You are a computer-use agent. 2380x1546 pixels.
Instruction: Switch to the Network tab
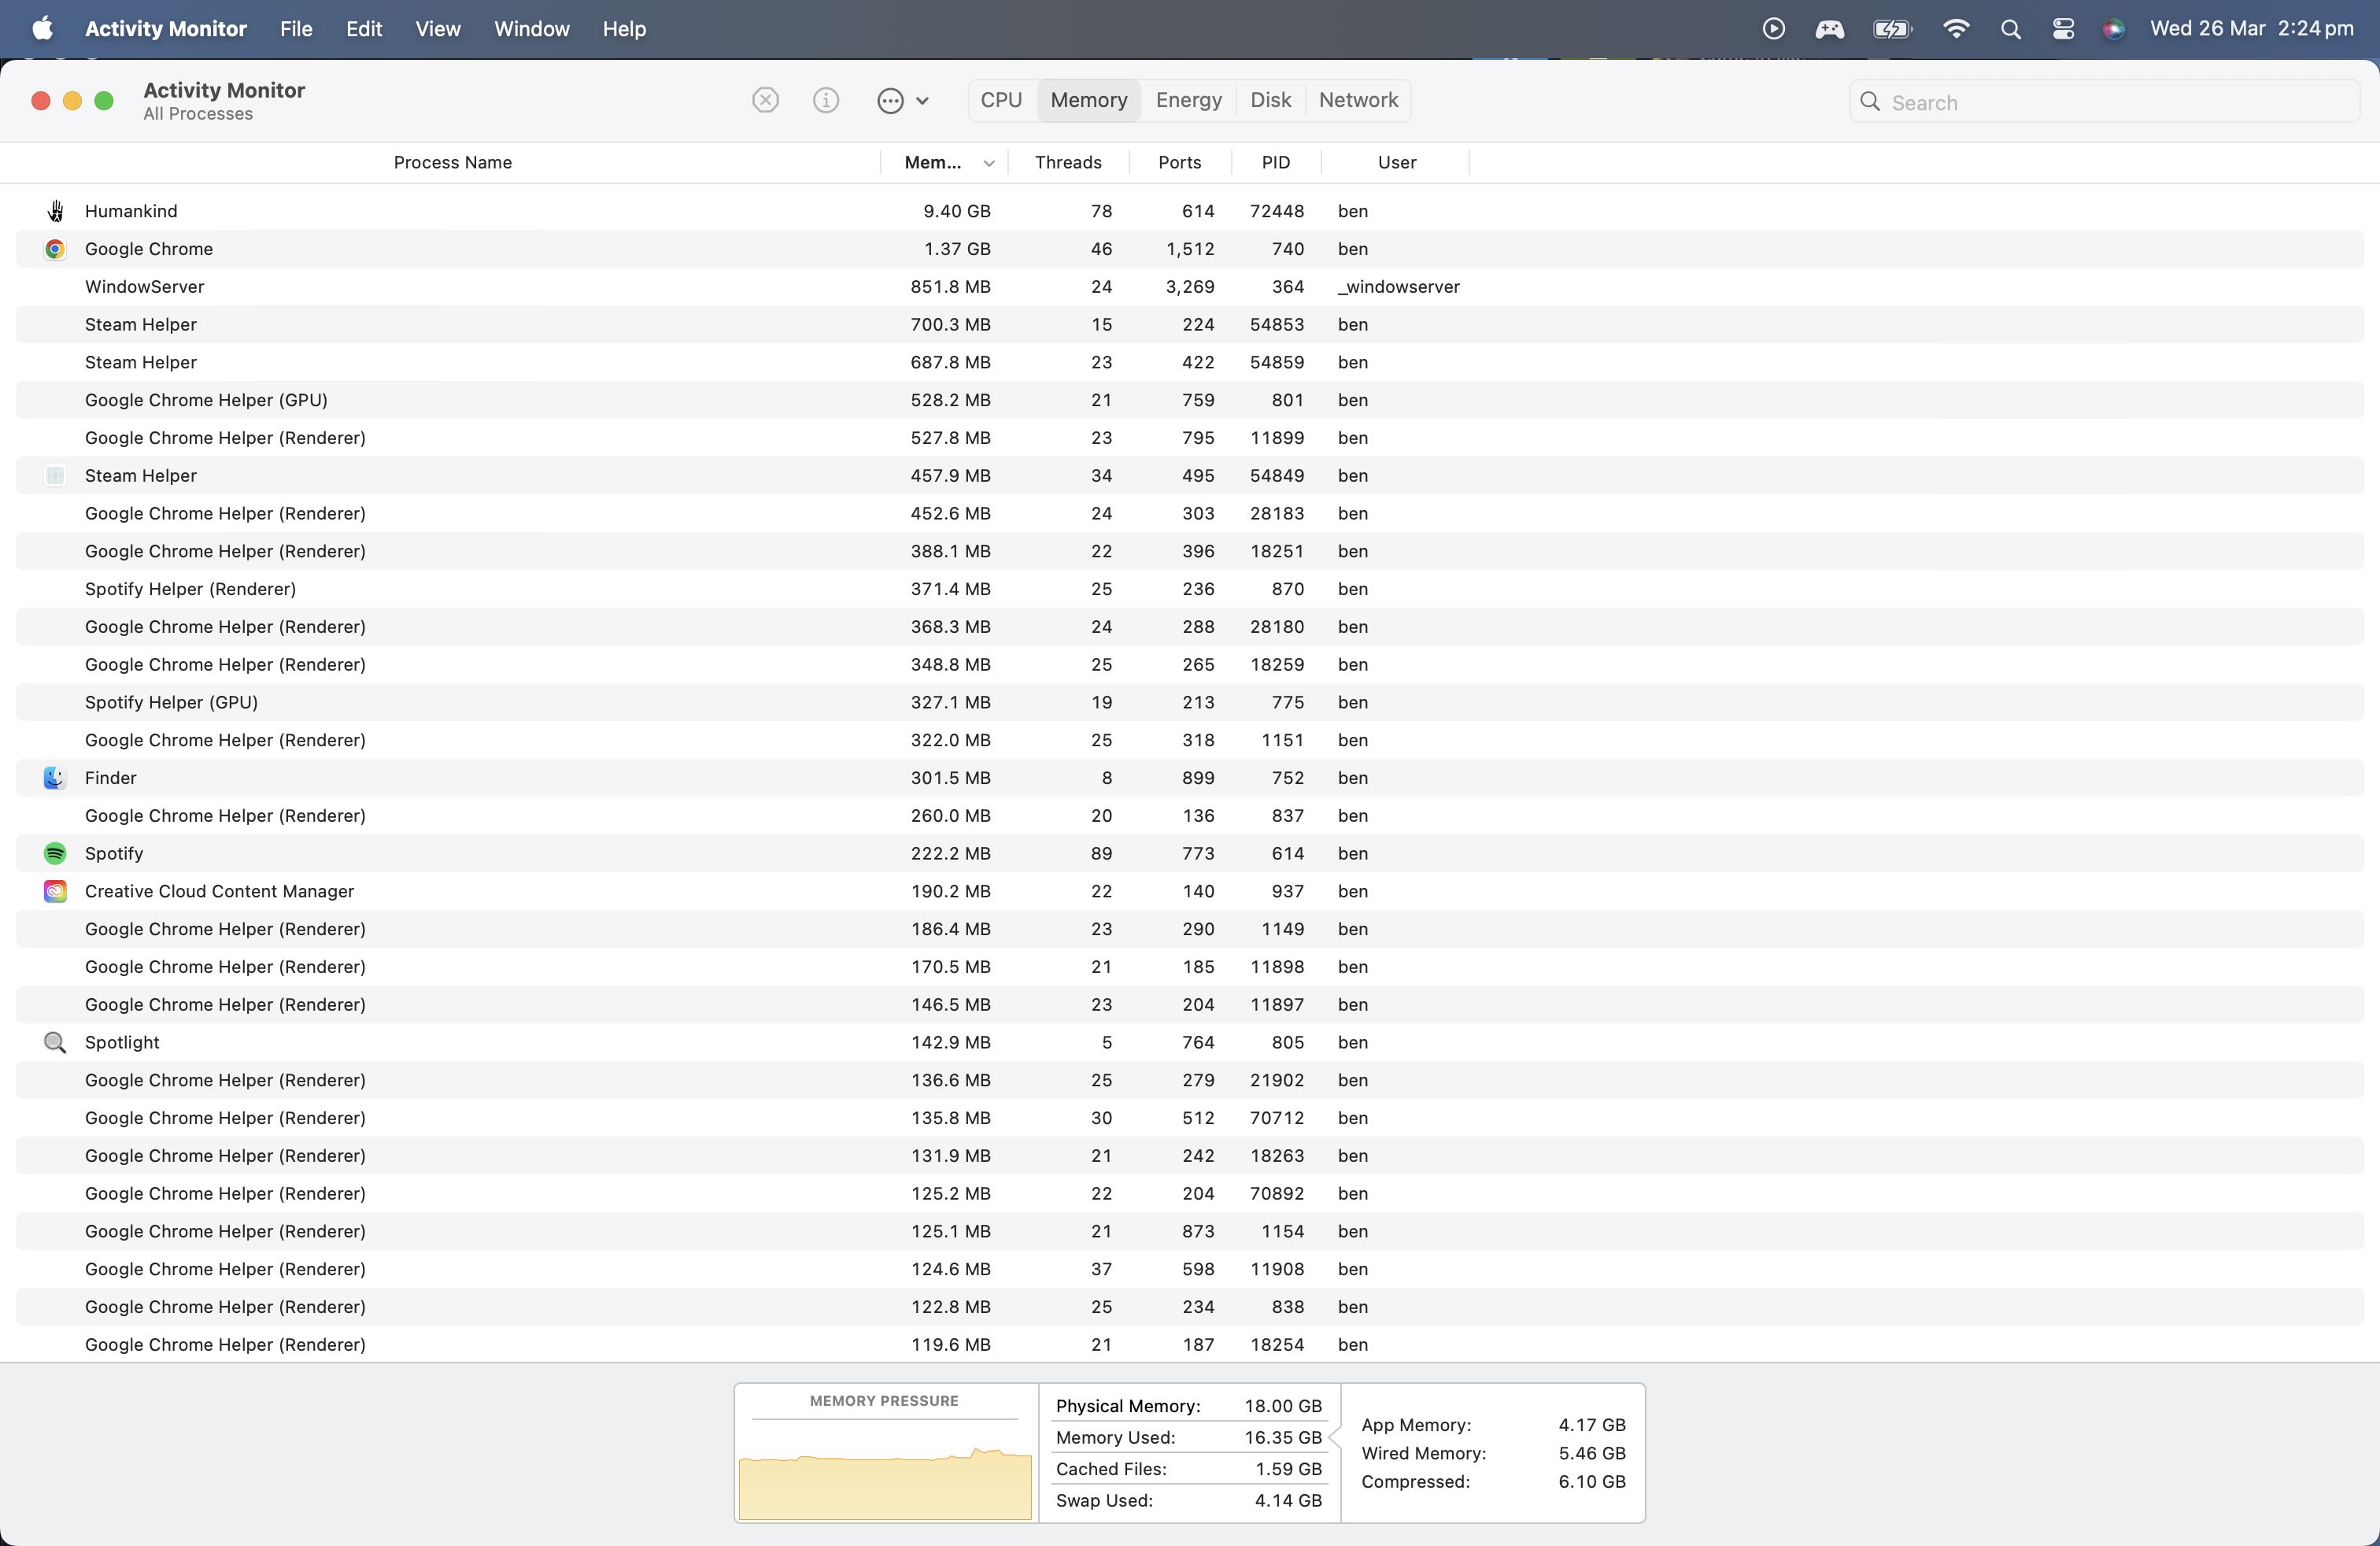pyautogui.click(x=1358, y=100)
